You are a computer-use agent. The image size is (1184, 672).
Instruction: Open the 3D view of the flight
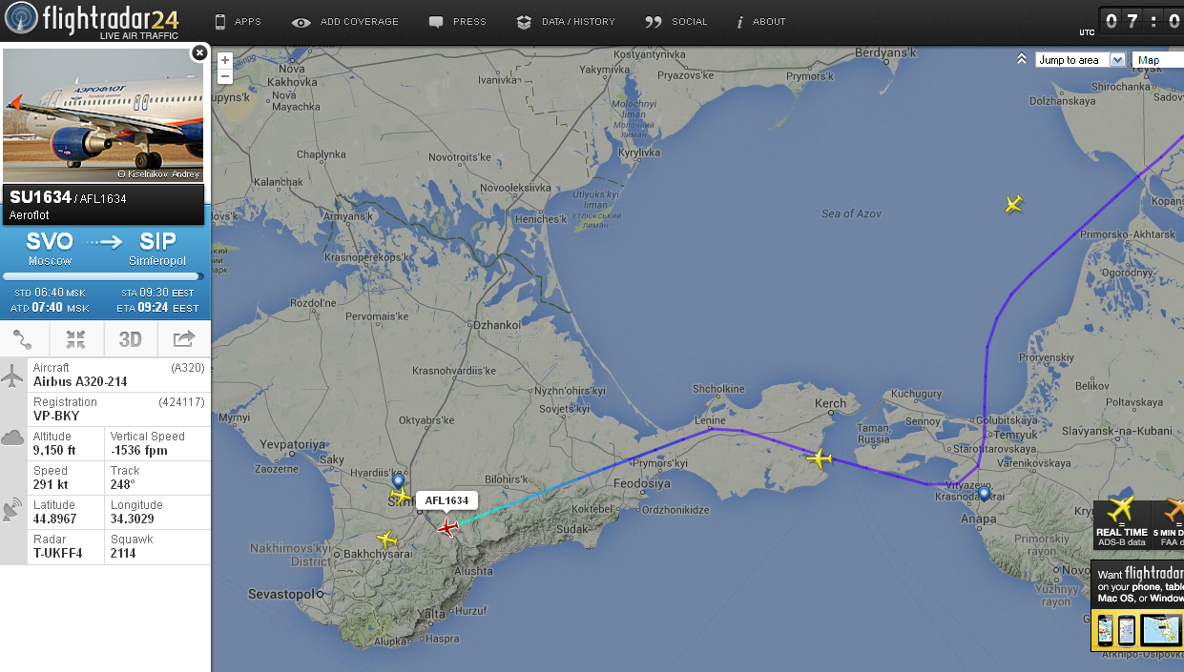130,338
